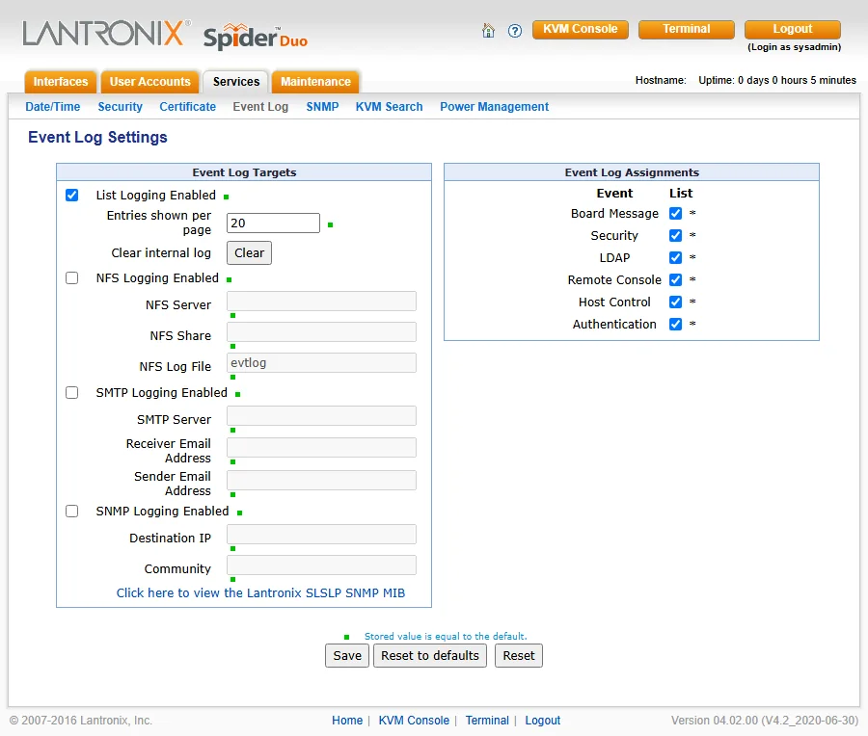Uncheck Authentication list checkbox
Viewport: 868px width, 736px height.
tap(675, 324)
